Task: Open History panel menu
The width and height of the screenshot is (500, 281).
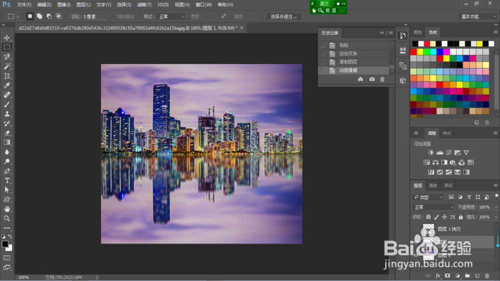Action: (390, 33)
